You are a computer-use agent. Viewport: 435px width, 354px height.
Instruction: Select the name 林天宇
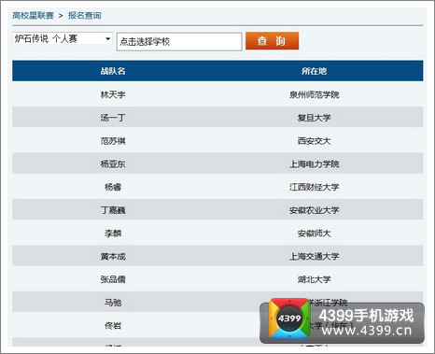(113, 94)
